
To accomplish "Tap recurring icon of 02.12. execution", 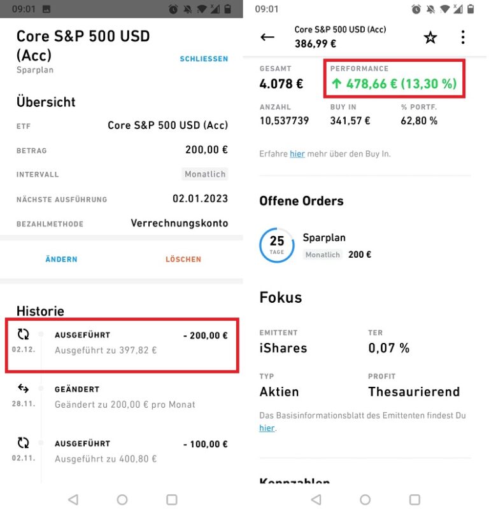I will [x=24, y=335].
